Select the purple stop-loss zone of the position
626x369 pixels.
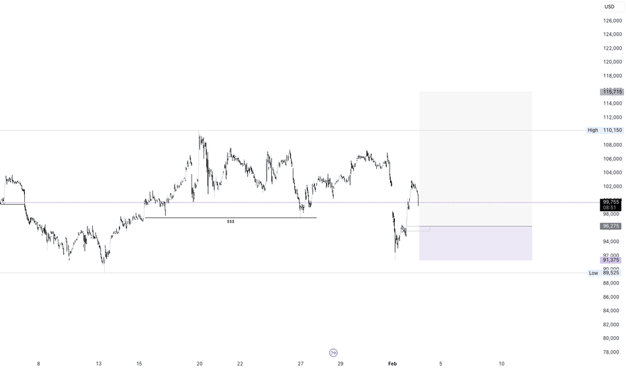click(x=476, y=244)
